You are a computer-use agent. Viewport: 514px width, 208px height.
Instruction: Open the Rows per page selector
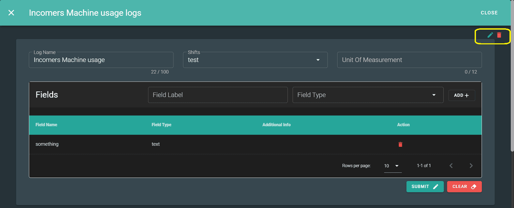[x=392, y=166]
